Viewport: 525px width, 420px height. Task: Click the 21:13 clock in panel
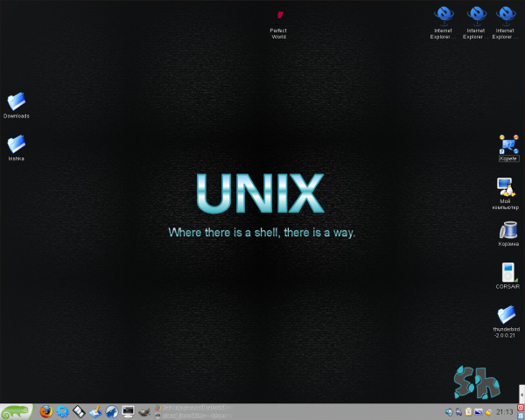(505, 411)
